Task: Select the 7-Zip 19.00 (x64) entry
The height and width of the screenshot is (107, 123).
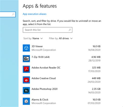Action: [61, 59]
